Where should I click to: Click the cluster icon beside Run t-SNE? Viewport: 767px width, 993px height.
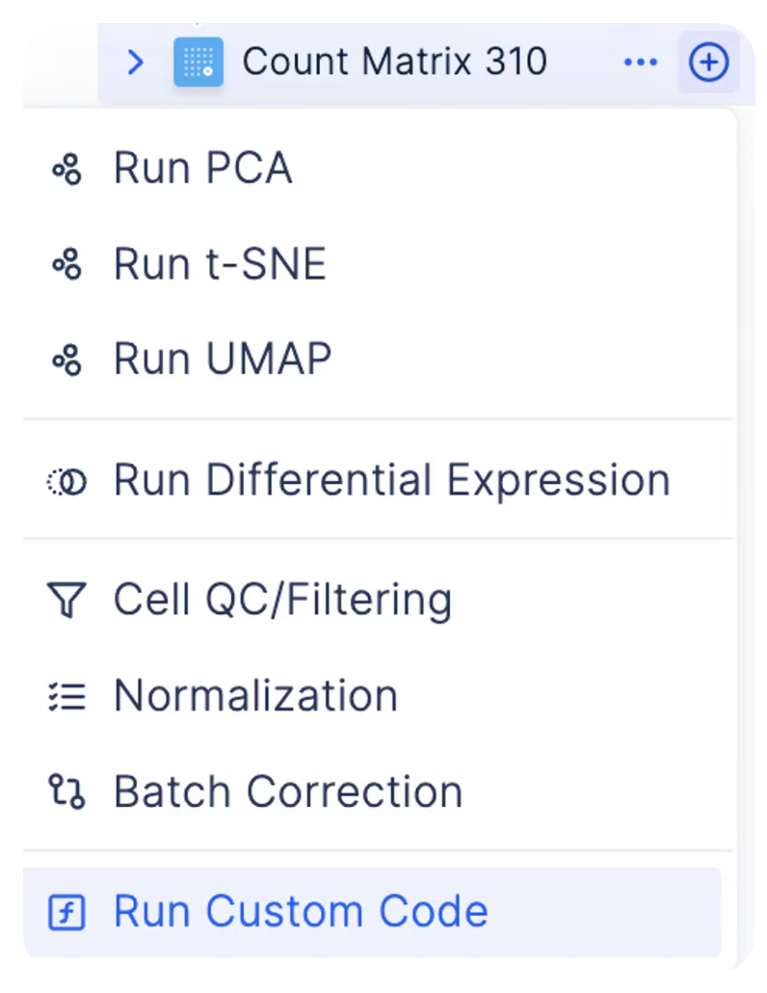(67, 264)
